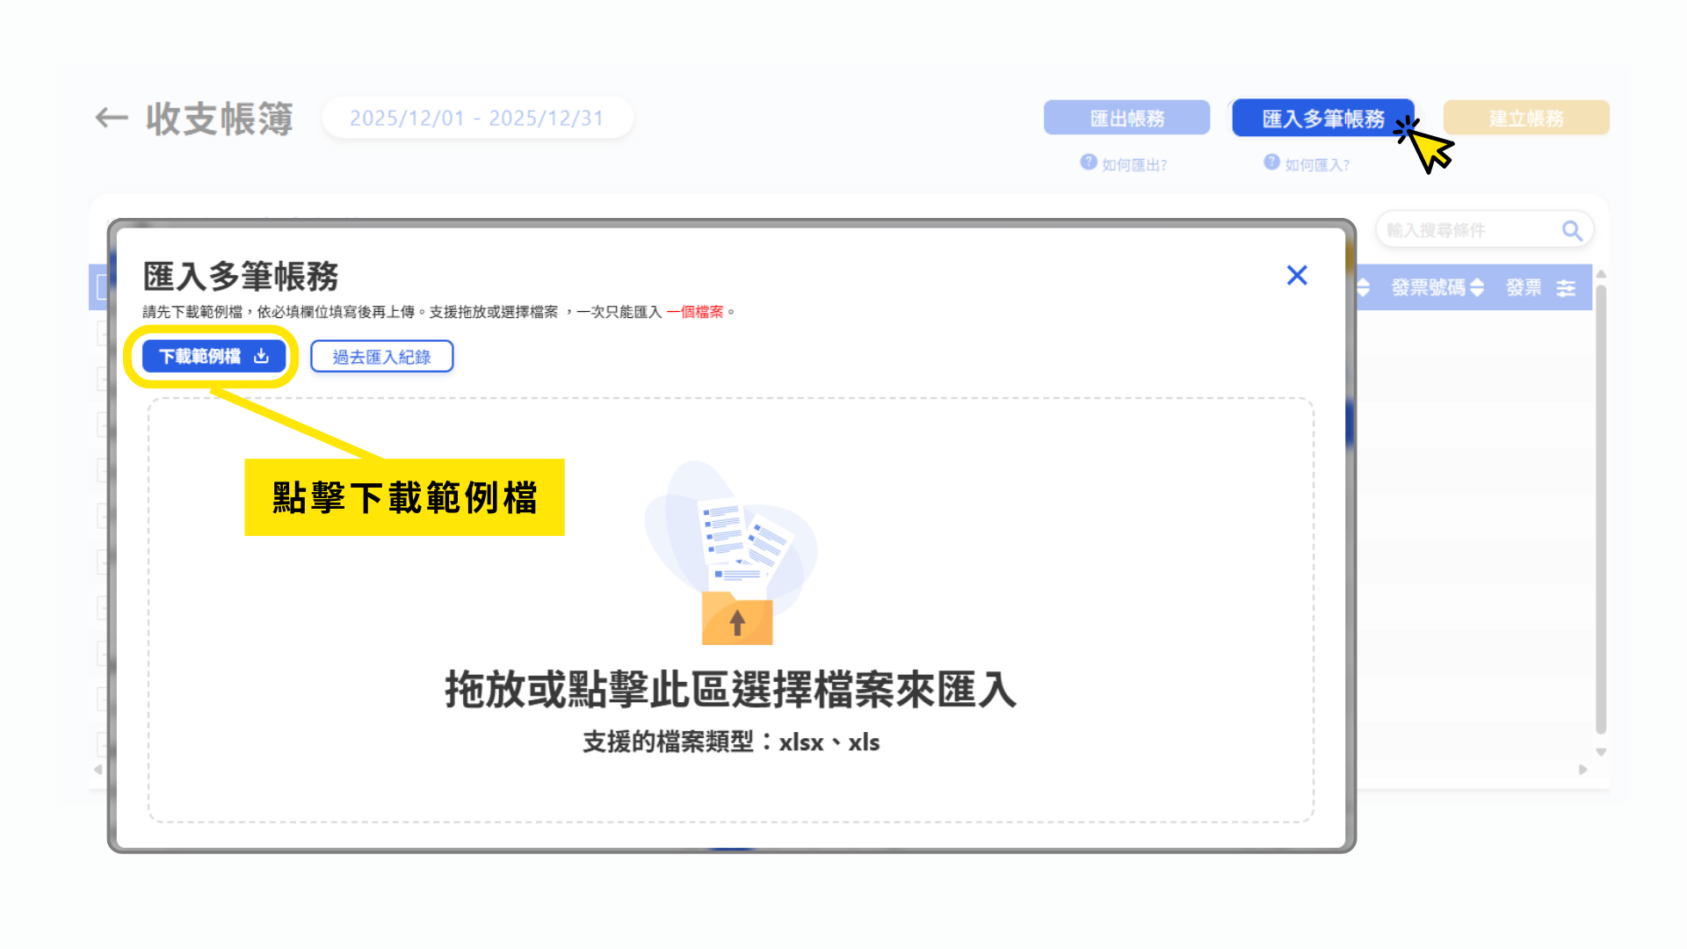Close the 匯入多筆帳務 dialog with X

click(1297, 276)
